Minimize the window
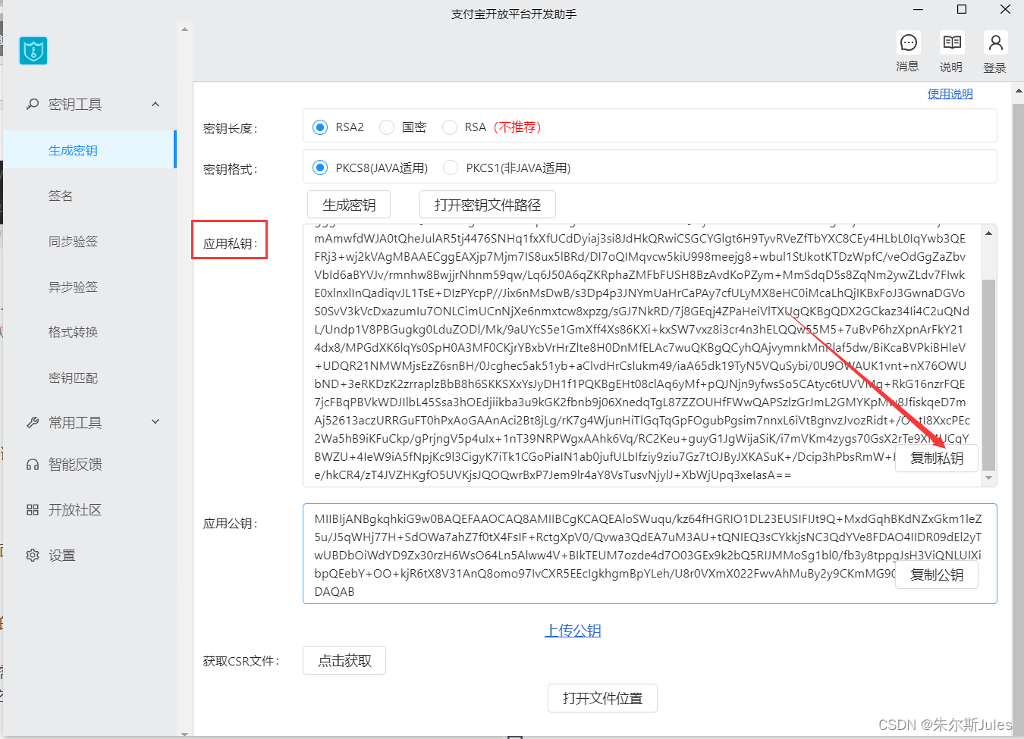1024x739 pixels. coord(919,10)
